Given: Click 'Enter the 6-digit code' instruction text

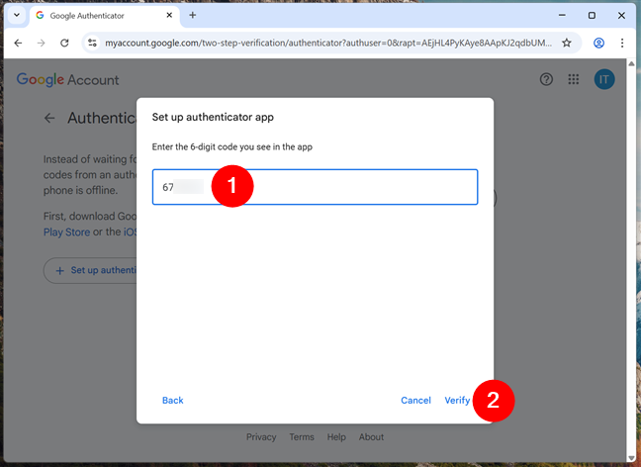Looking at the screenshot, I should coord(232,146).
